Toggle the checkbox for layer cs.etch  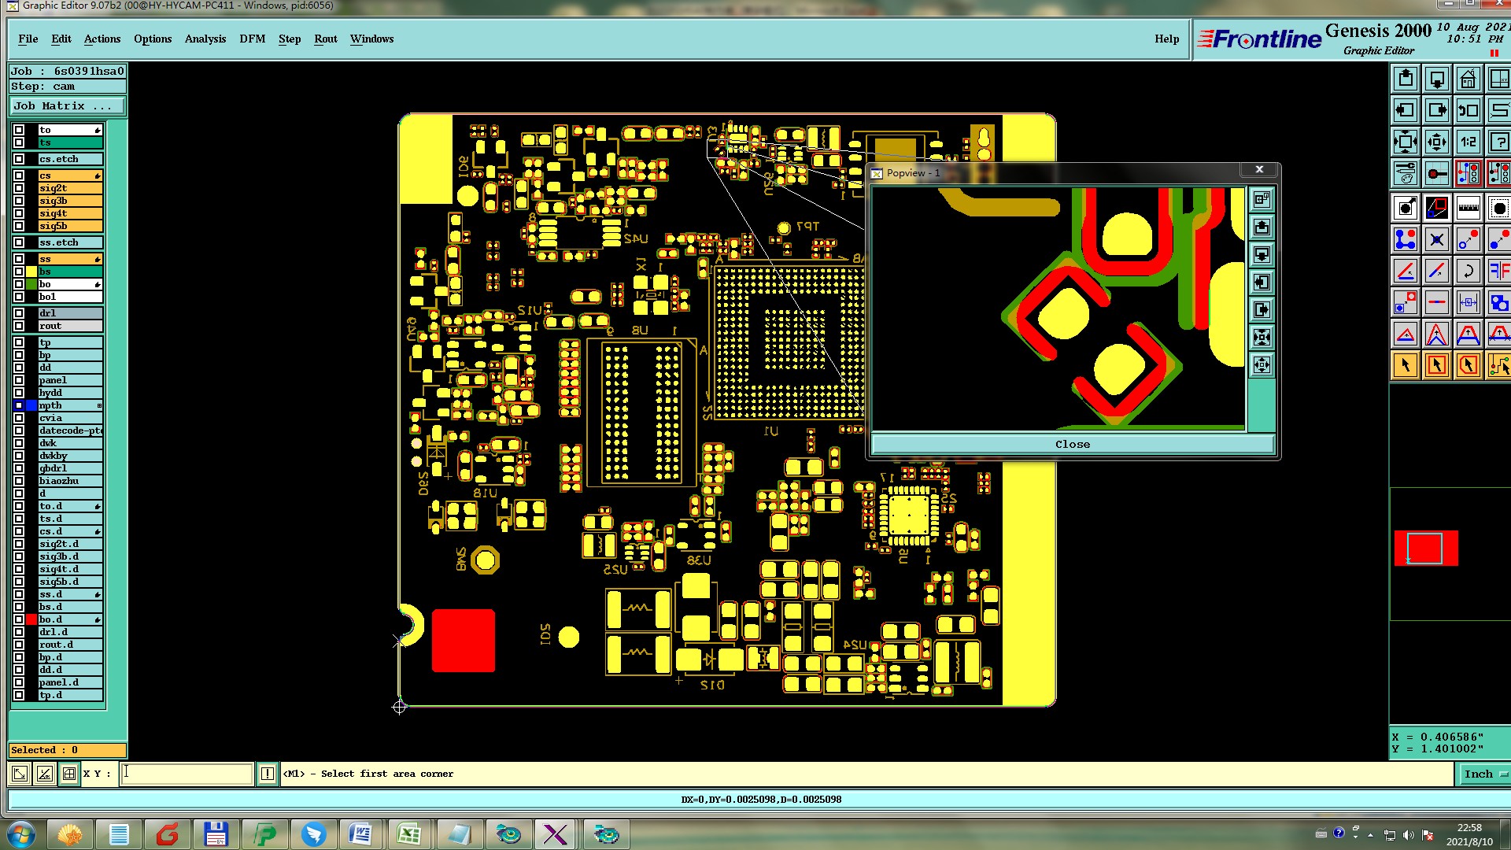(x=19, y=159)
